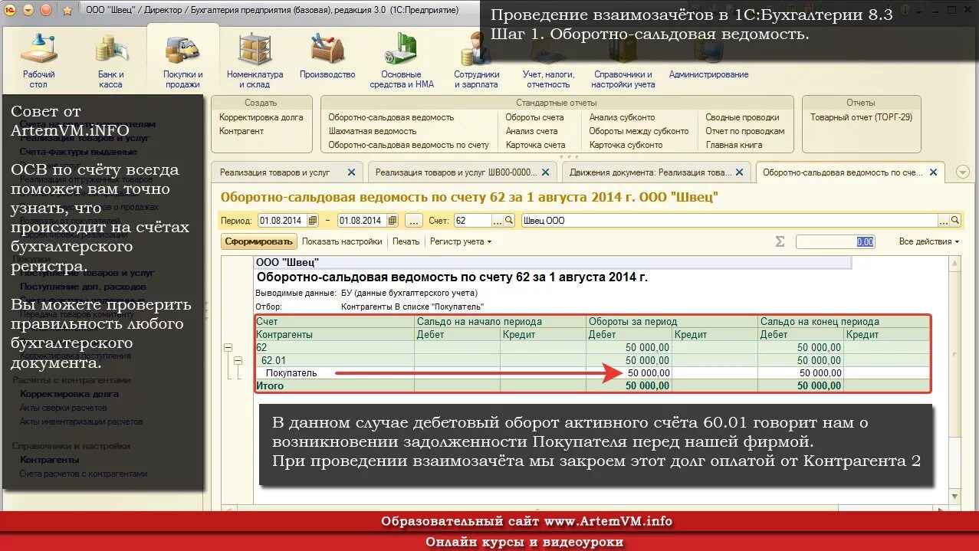Open the Рабочий стол section
Viewport: 979px width, 551px height.
pos(39,61)
